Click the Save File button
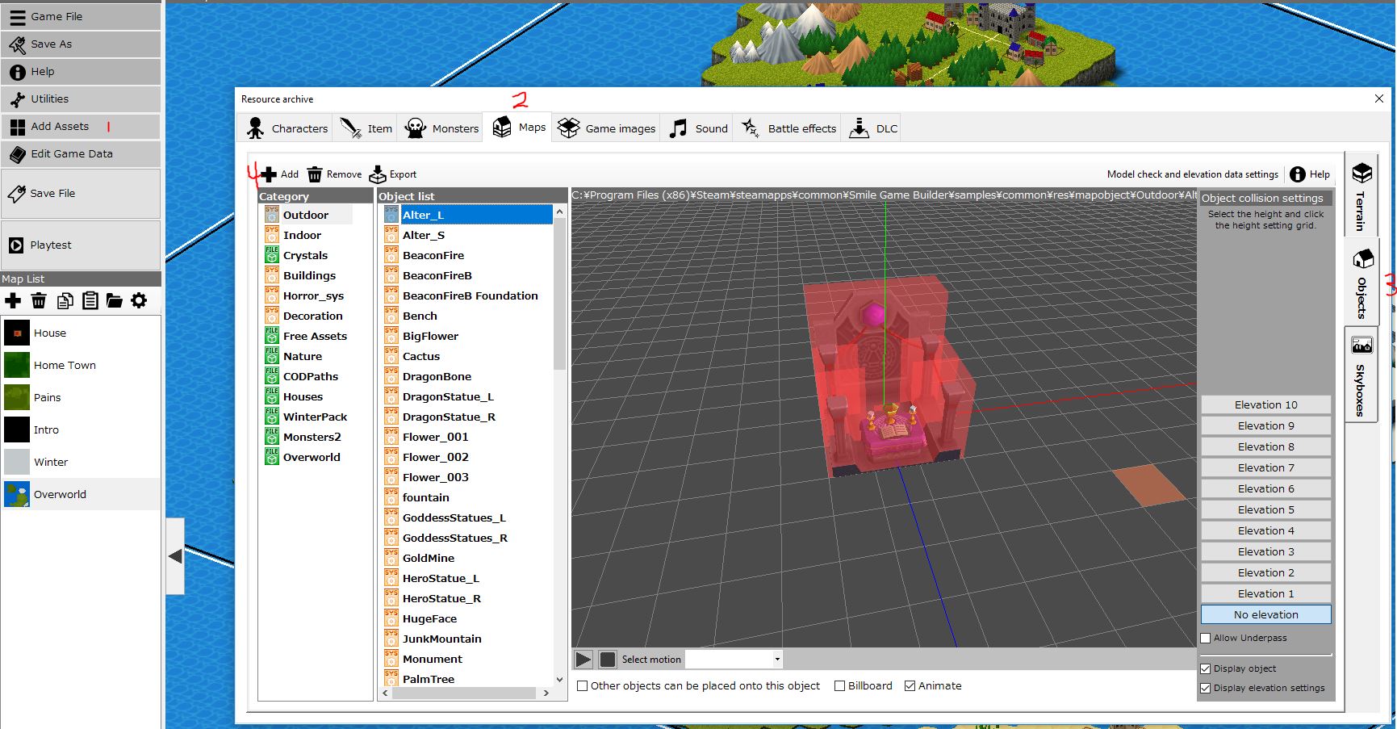The width and height of the screenshot is (1397, 729). pyautogui.click(x=81, y=194)
